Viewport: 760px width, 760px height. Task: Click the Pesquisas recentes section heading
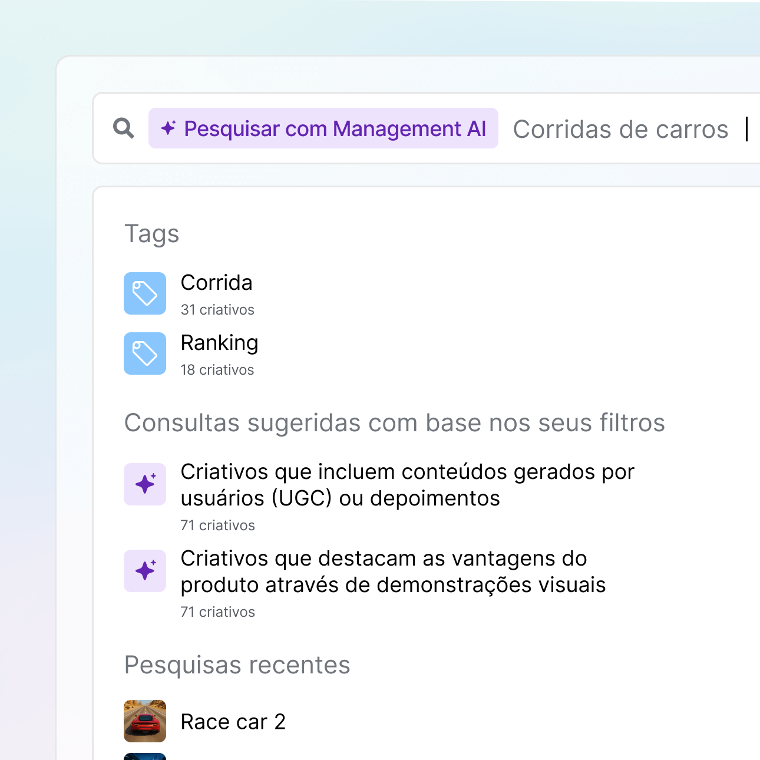237,665
